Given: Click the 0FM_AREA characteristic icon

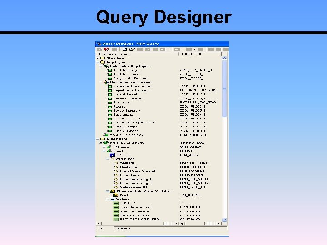Looking at the screenshot, I should [x=109, y=147].
